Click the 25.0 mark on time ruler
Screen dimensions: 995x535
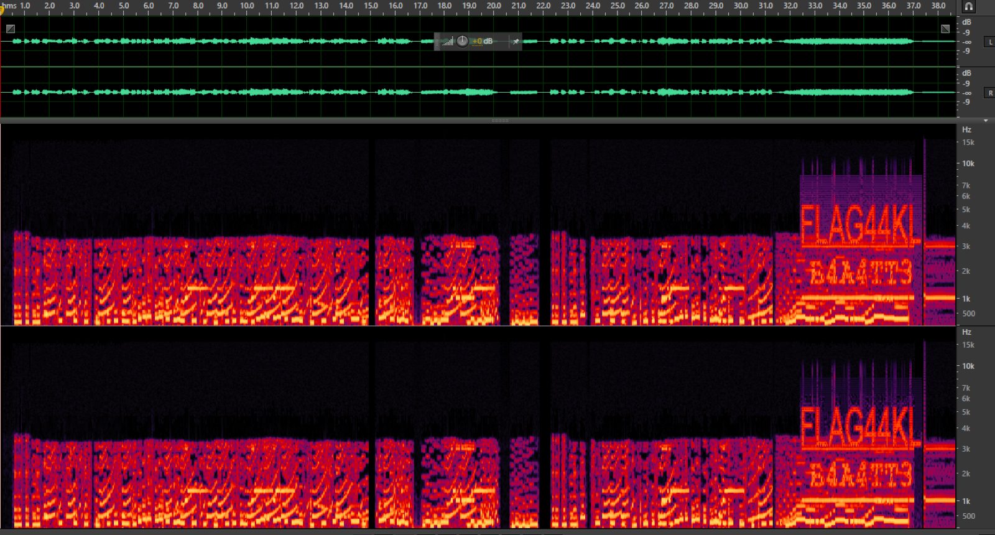(618, 6)
